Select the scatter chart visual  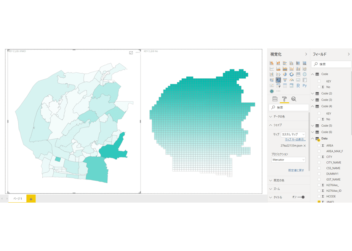(278, 74)
